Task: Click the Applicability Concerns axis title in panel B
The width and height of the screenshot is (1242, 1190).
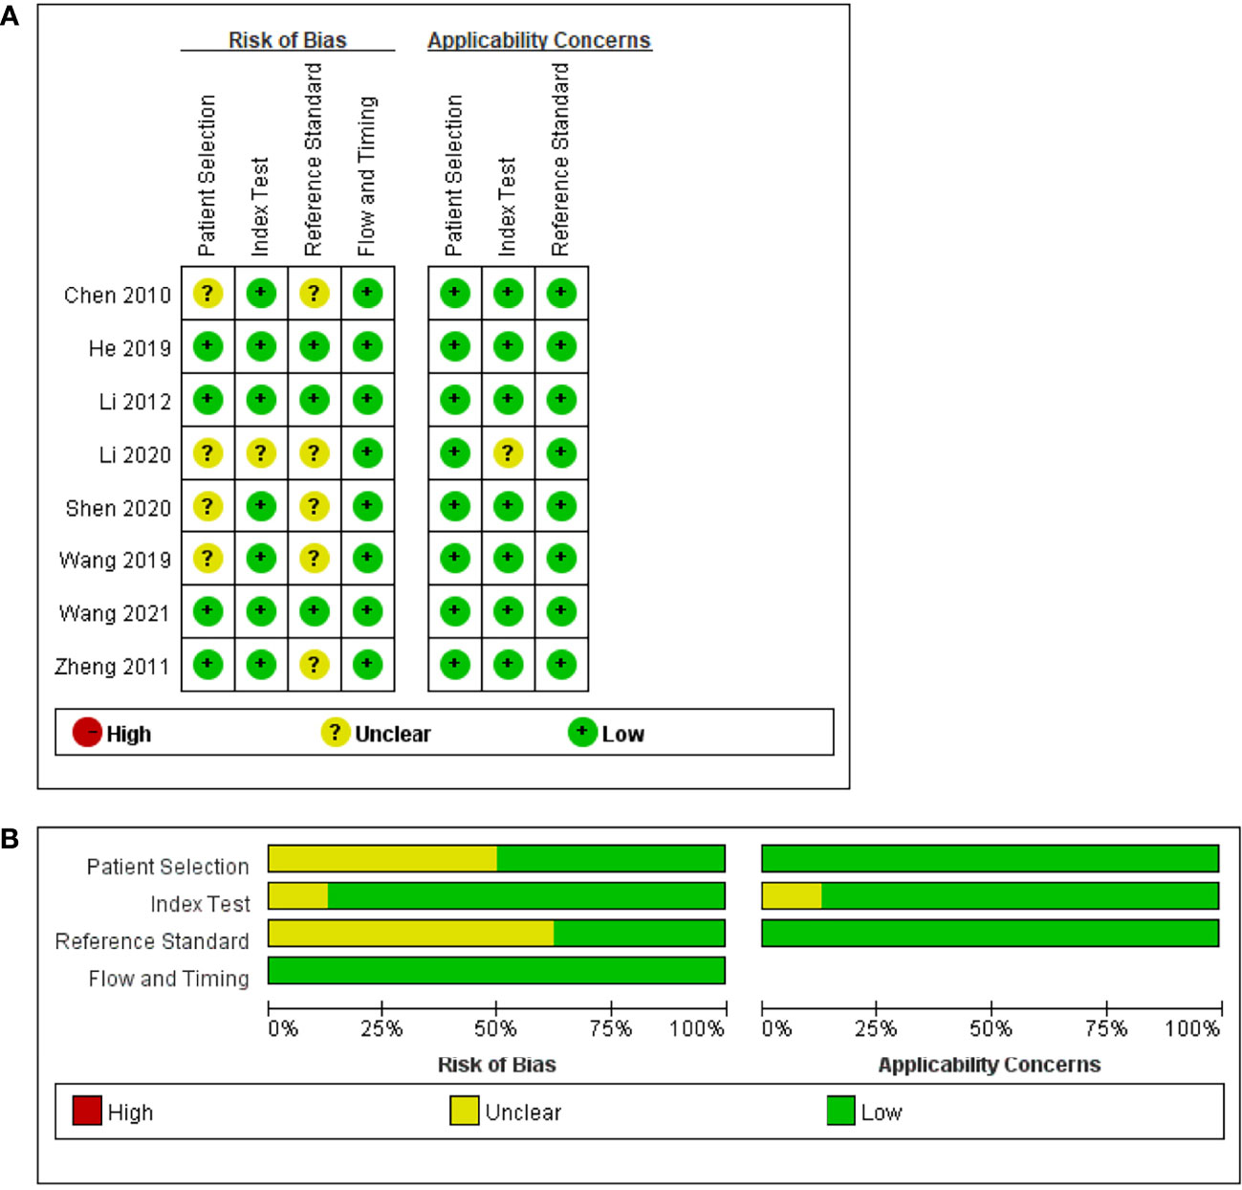Action: 990,1065
